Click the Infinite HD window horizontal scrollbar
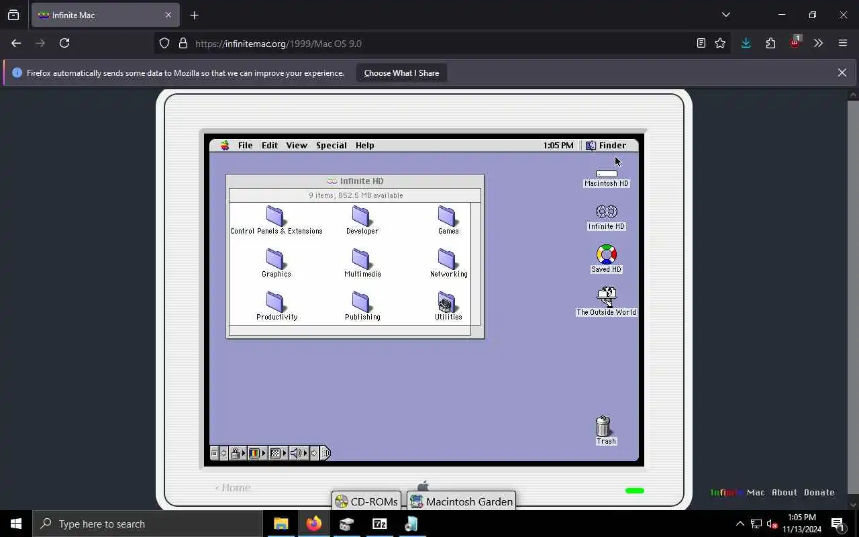 tap(350, 330)
